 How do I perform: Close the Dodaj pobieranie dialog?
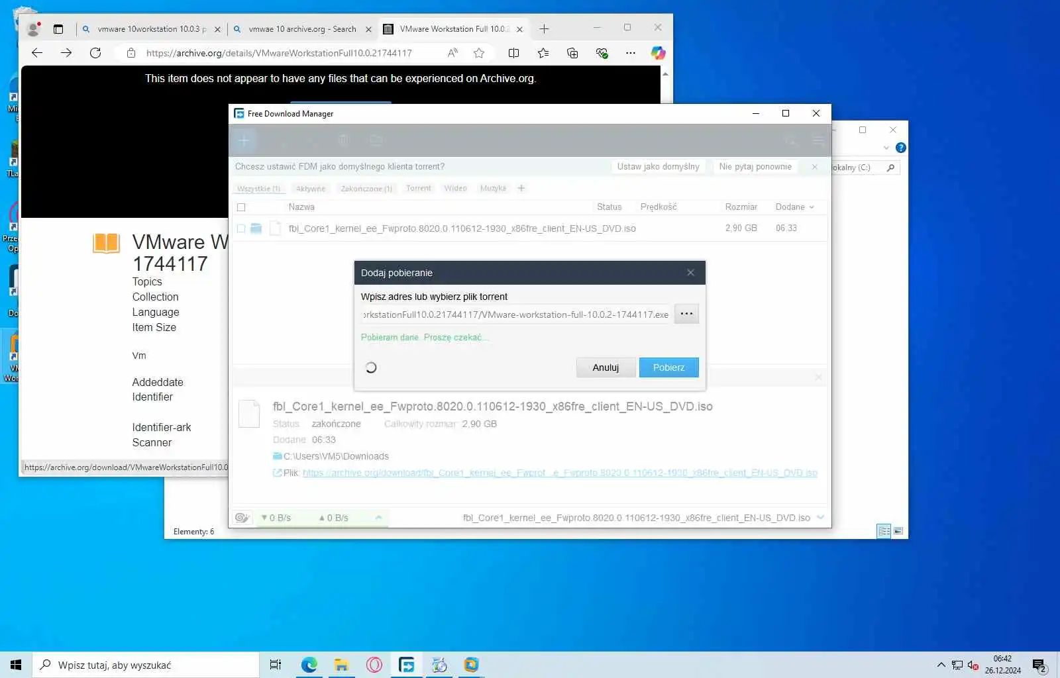(x=690, y=273)
